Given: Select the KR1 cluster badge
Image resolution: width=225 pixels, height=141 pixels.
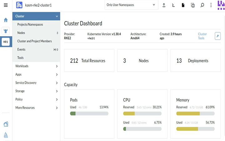Looking at the screenshot, I should coord(6,42).
